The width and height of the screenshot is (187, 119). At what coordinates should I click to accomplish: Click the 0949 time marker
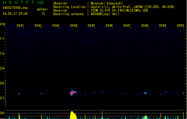[x=163, y=26]
